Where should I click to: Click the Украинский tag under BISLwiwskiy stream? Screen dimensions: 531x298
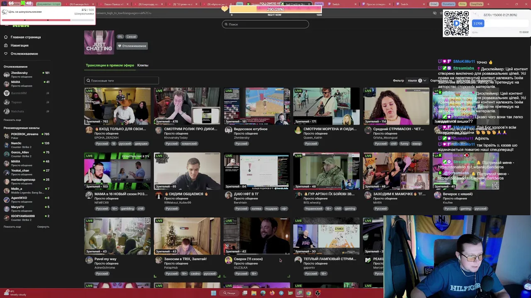pyautogui.click(x=314, y=209)
